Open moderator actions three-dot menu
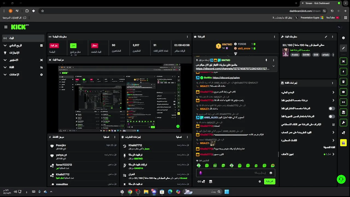Image resolution: width=350 pixels, height=197 pixels. (187, 137)
